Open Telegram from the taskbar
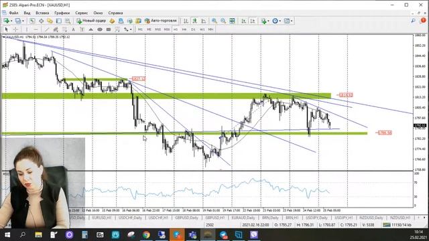Screen dimensions: 429x241 coord(223,235)
